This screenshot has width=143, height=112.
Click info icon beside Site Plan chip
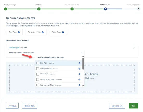point(19,32)
